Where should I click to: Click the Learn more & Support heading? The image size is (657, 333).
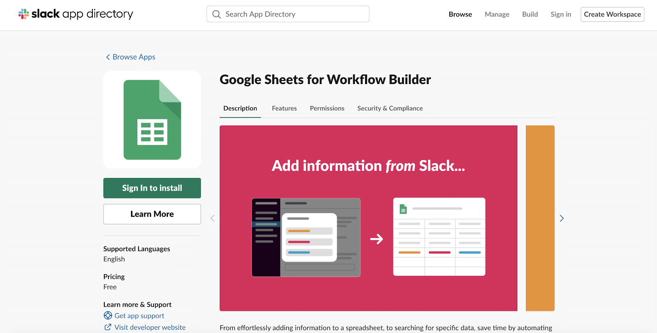[x=138, y=305]
